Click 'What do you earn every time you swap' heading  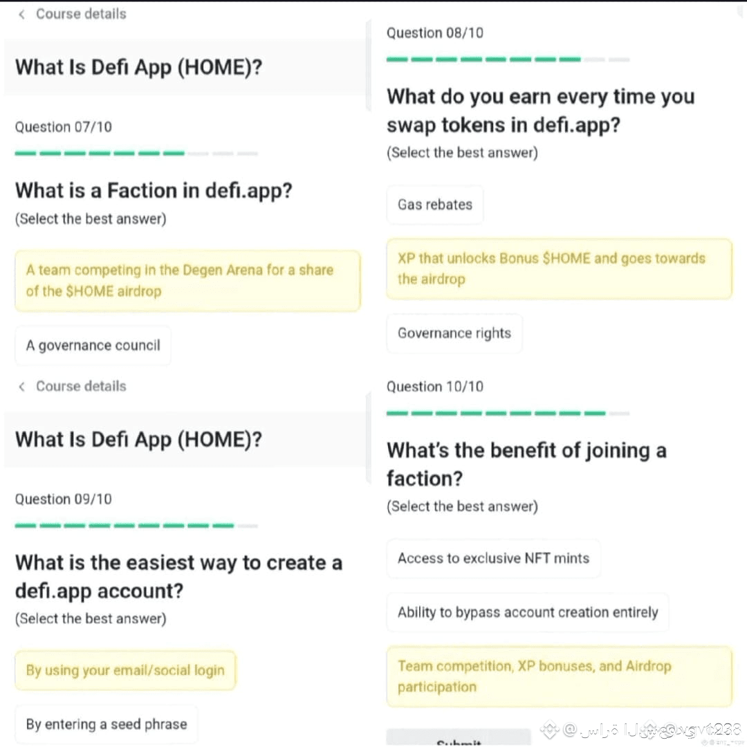point(541,111)
